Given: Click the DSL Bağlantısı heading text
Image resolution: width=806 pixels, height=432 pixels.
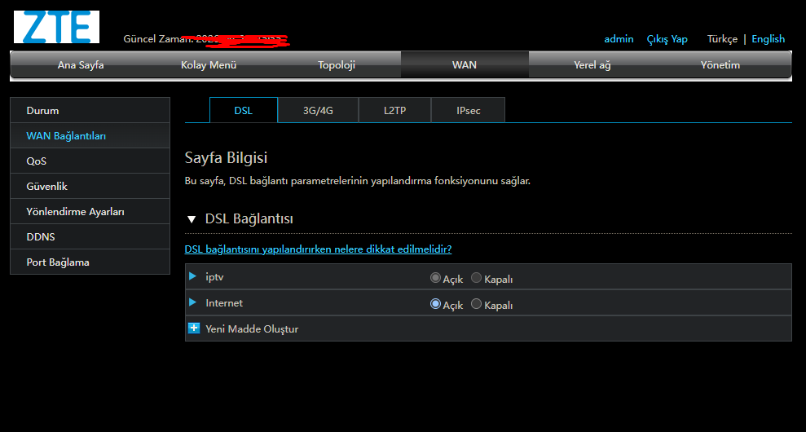Looking at the screenshot, I should [x=249, y=219].
